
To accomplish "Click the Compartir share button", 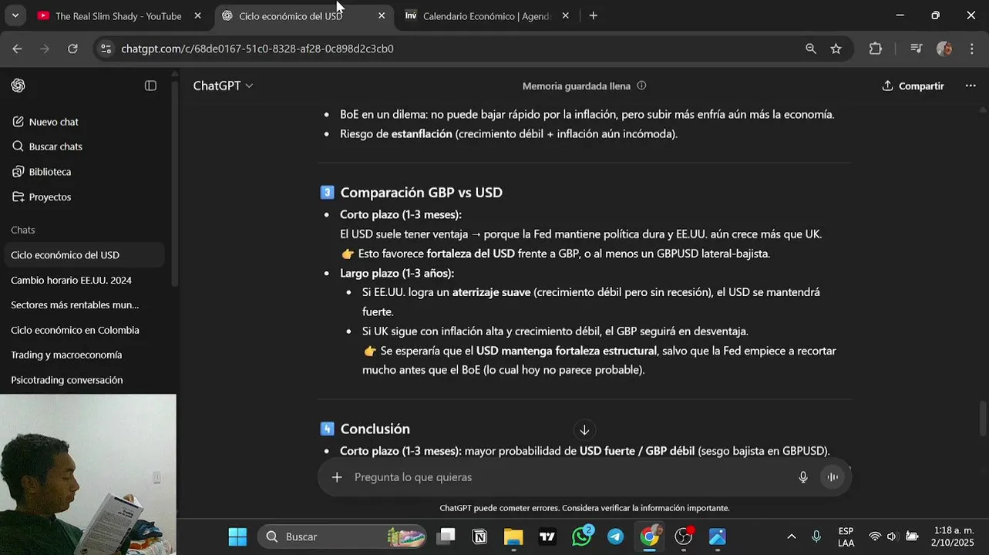I will click(x=913, y=86).
